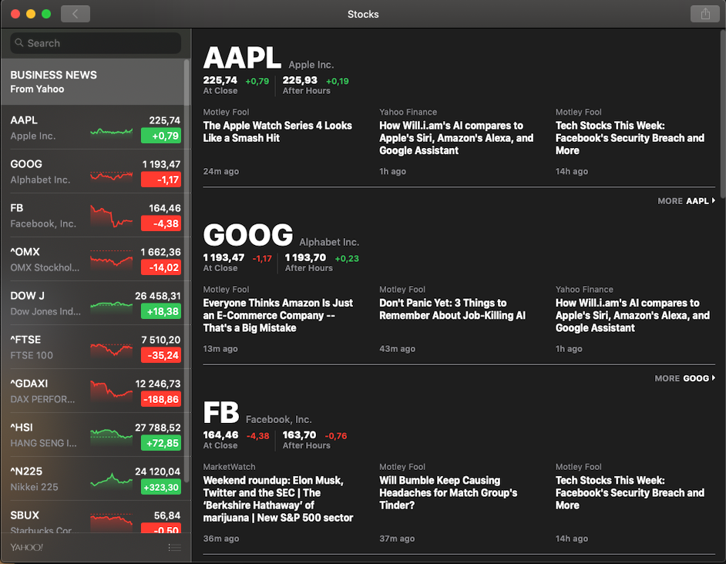Click GOOG After Hours price 1 193,70
The height and width of the screenshot is (564, 726).
[x=306, y=258]
